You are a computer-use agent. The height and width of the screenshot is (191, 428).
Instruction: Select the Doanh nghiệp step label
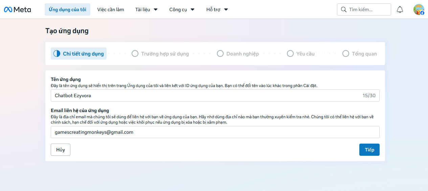pos(243,54)
